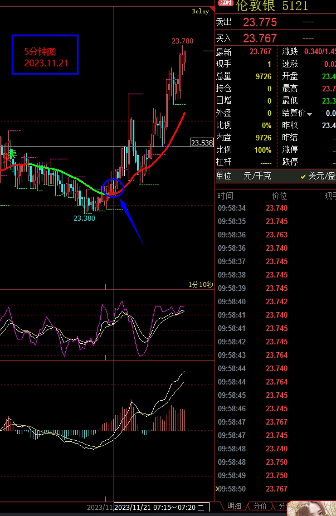Click the chart high label 23.780
The height and width of the screenshot is (516, 336).
pos(182,41)
